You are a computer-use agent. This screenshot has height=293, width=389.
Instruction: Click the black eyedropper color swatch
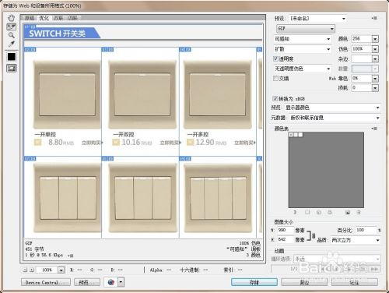(12, 57)
